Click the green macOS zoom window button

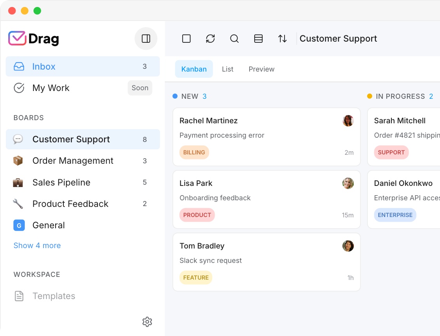37,11
